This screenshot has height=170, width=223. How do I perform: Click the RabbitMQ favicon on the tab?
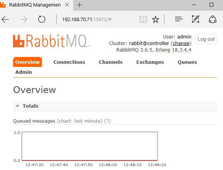[3, 5]
